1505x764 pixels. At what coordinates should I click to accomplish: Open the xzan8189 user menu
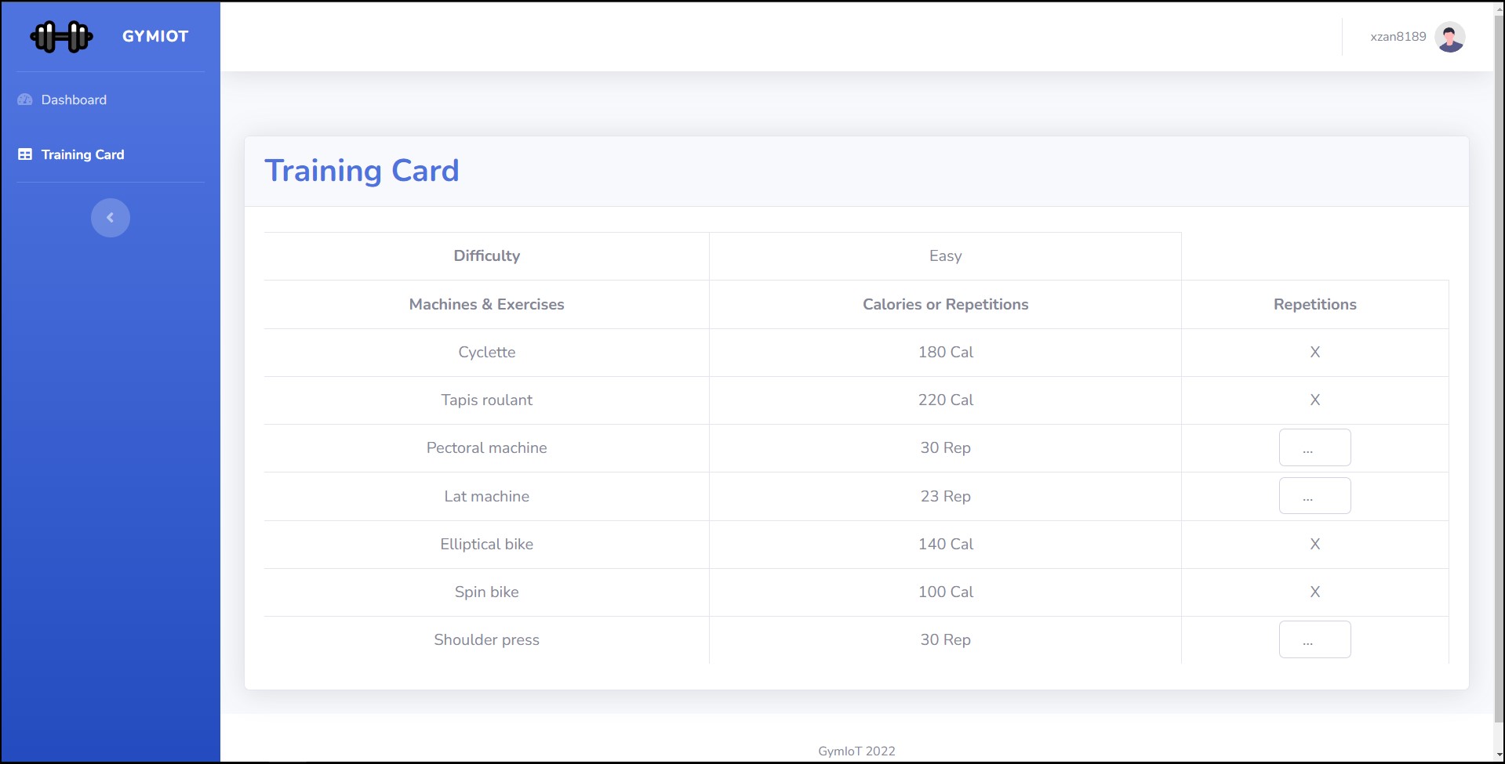point(1417,37)
